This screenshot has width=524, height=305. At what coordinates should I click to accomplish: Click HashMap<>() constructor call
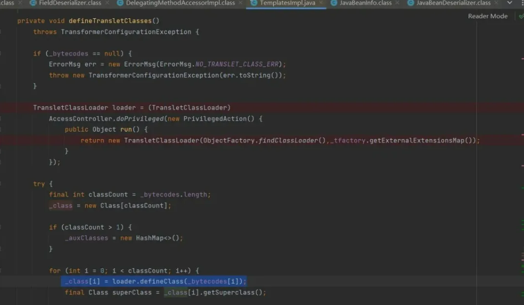pos(158,238)
